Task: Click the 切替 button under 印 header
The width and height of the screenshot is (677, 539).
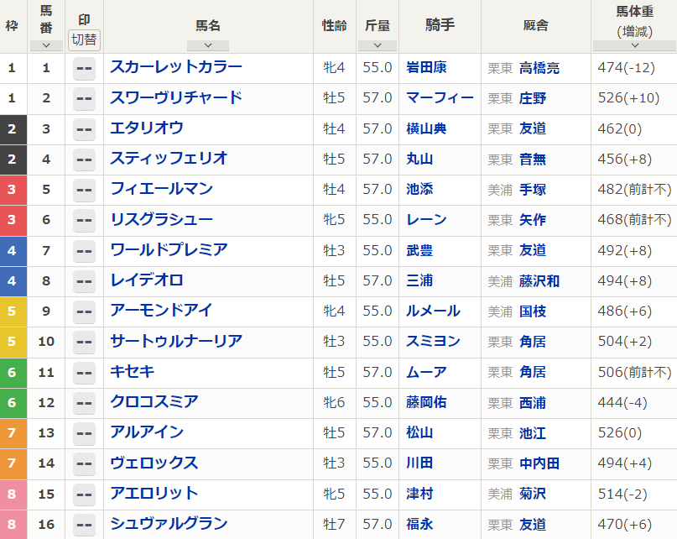Action: pyautogui.click(x=84, y=39)
